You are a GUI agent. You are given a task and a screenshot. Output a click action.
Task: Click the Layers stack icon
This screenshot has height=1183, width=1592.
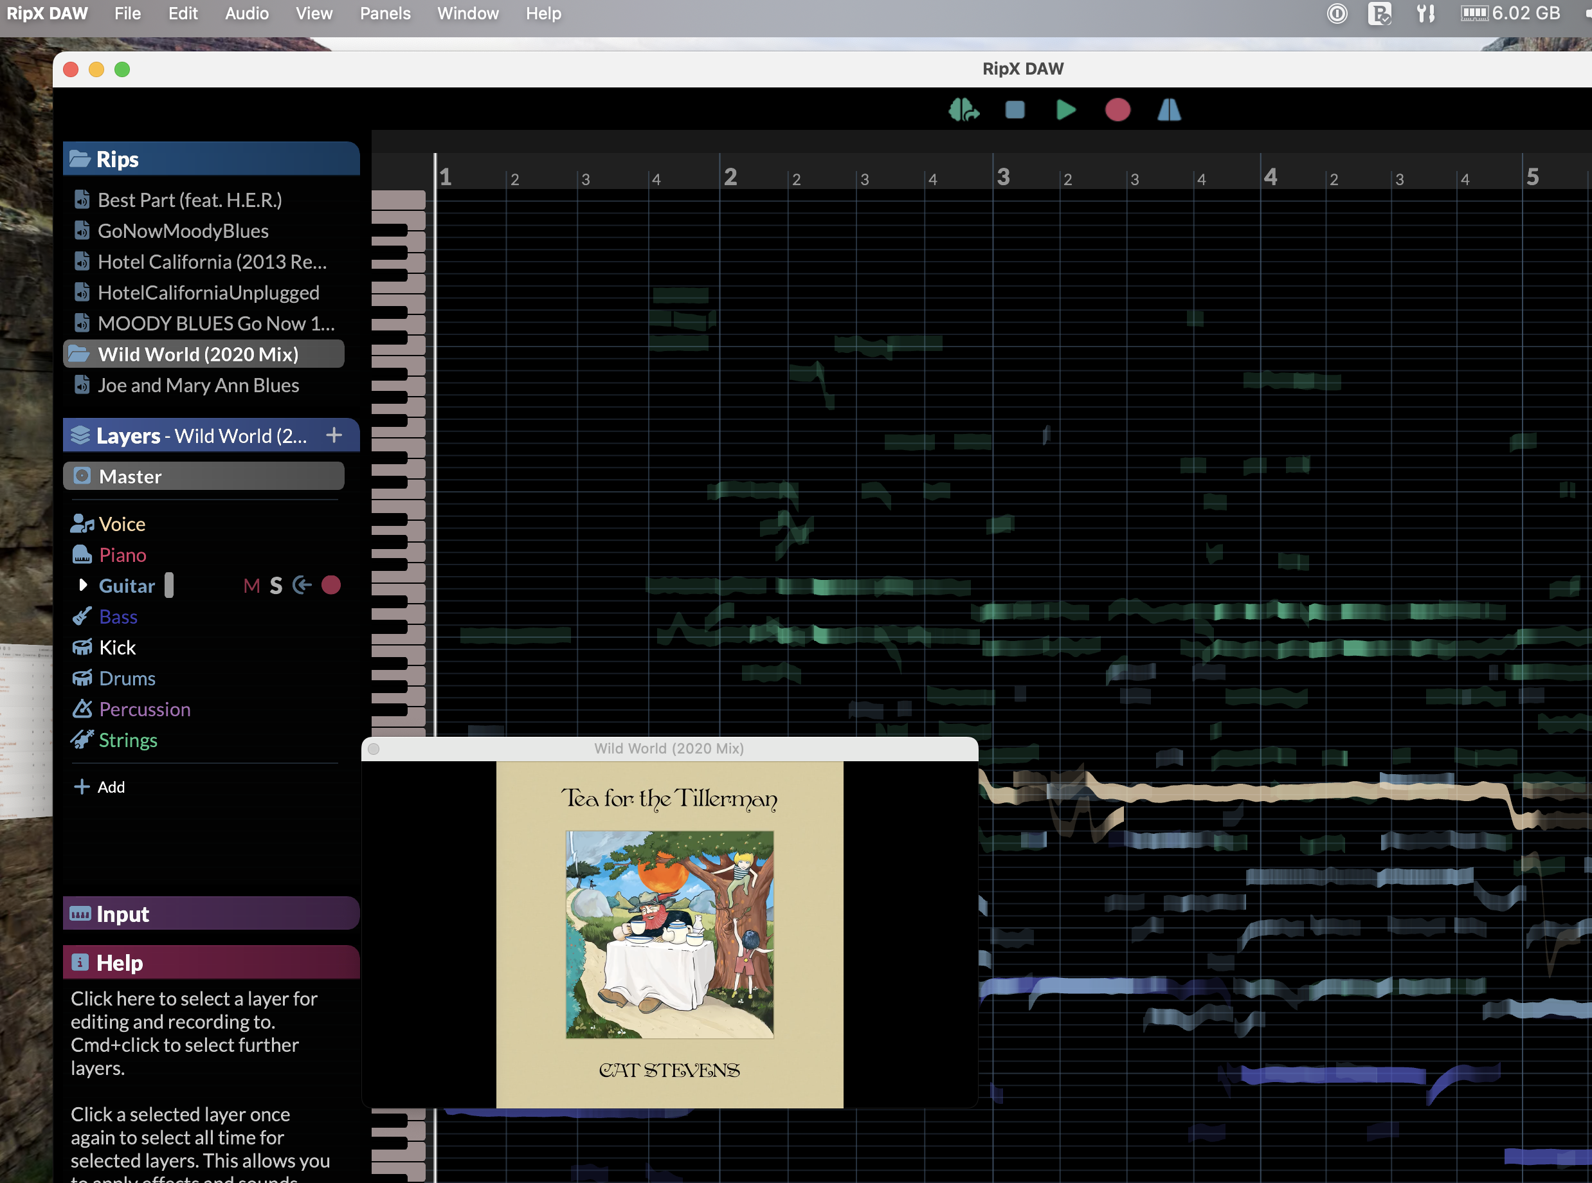coord(80,435)
